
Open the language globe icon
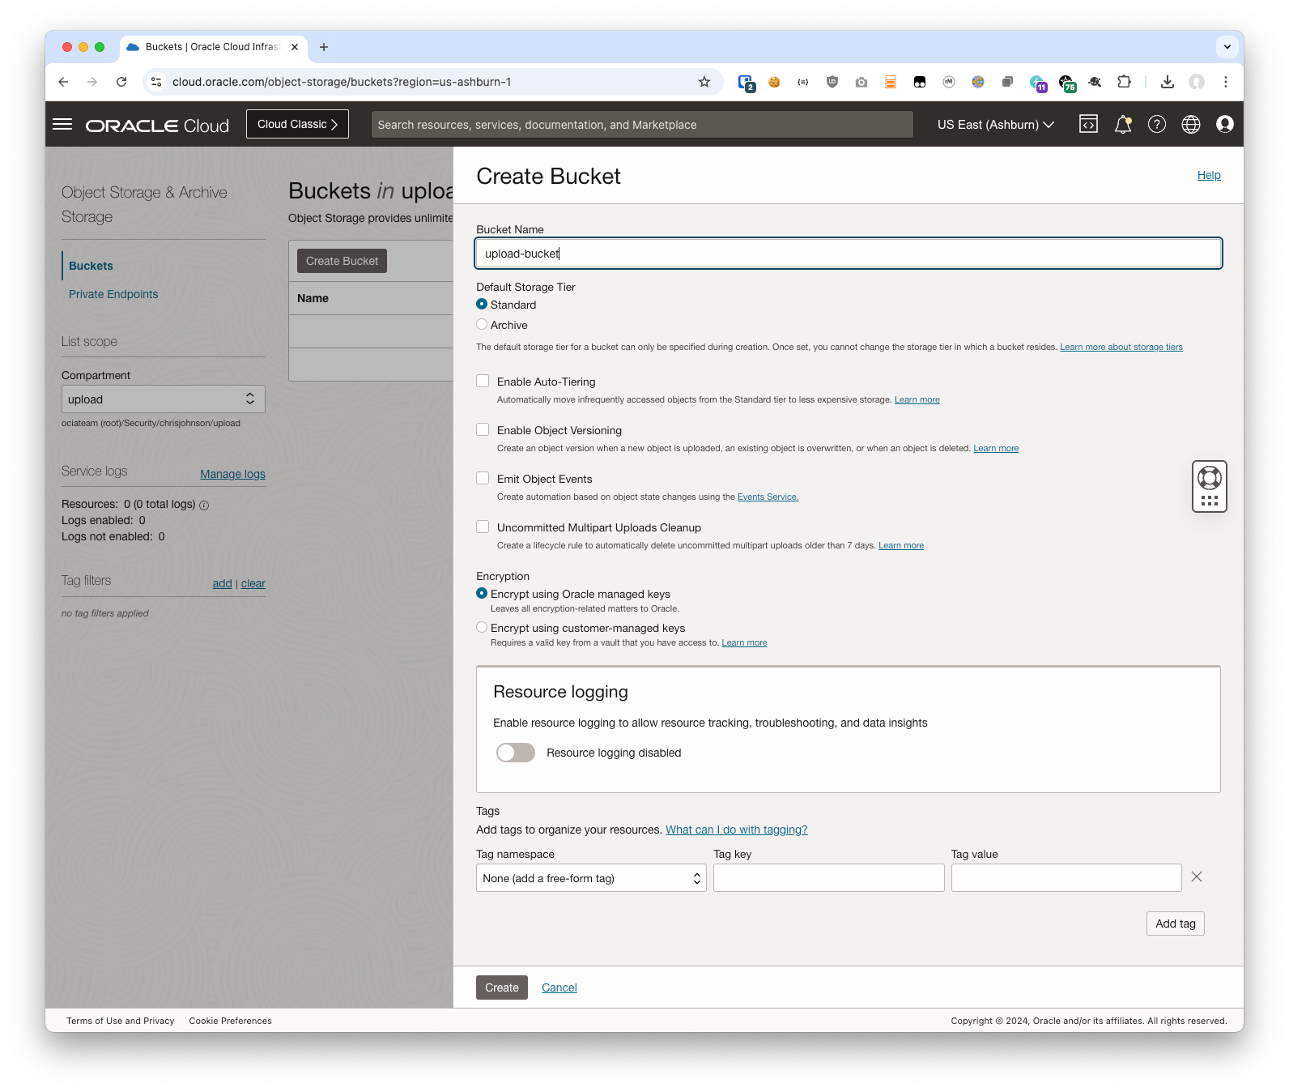(x=1191, y=124)
